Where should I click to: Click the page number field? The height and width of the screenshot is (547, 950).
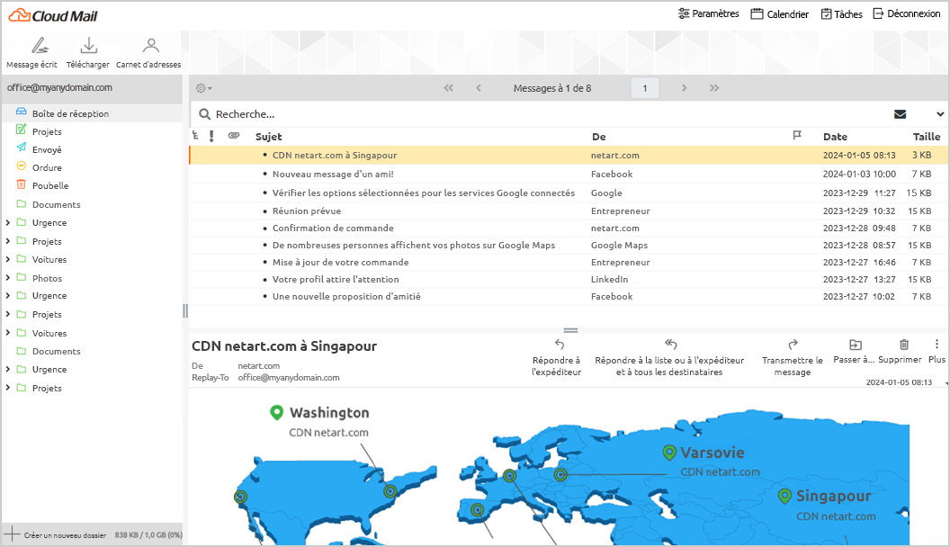click(645, 88)
